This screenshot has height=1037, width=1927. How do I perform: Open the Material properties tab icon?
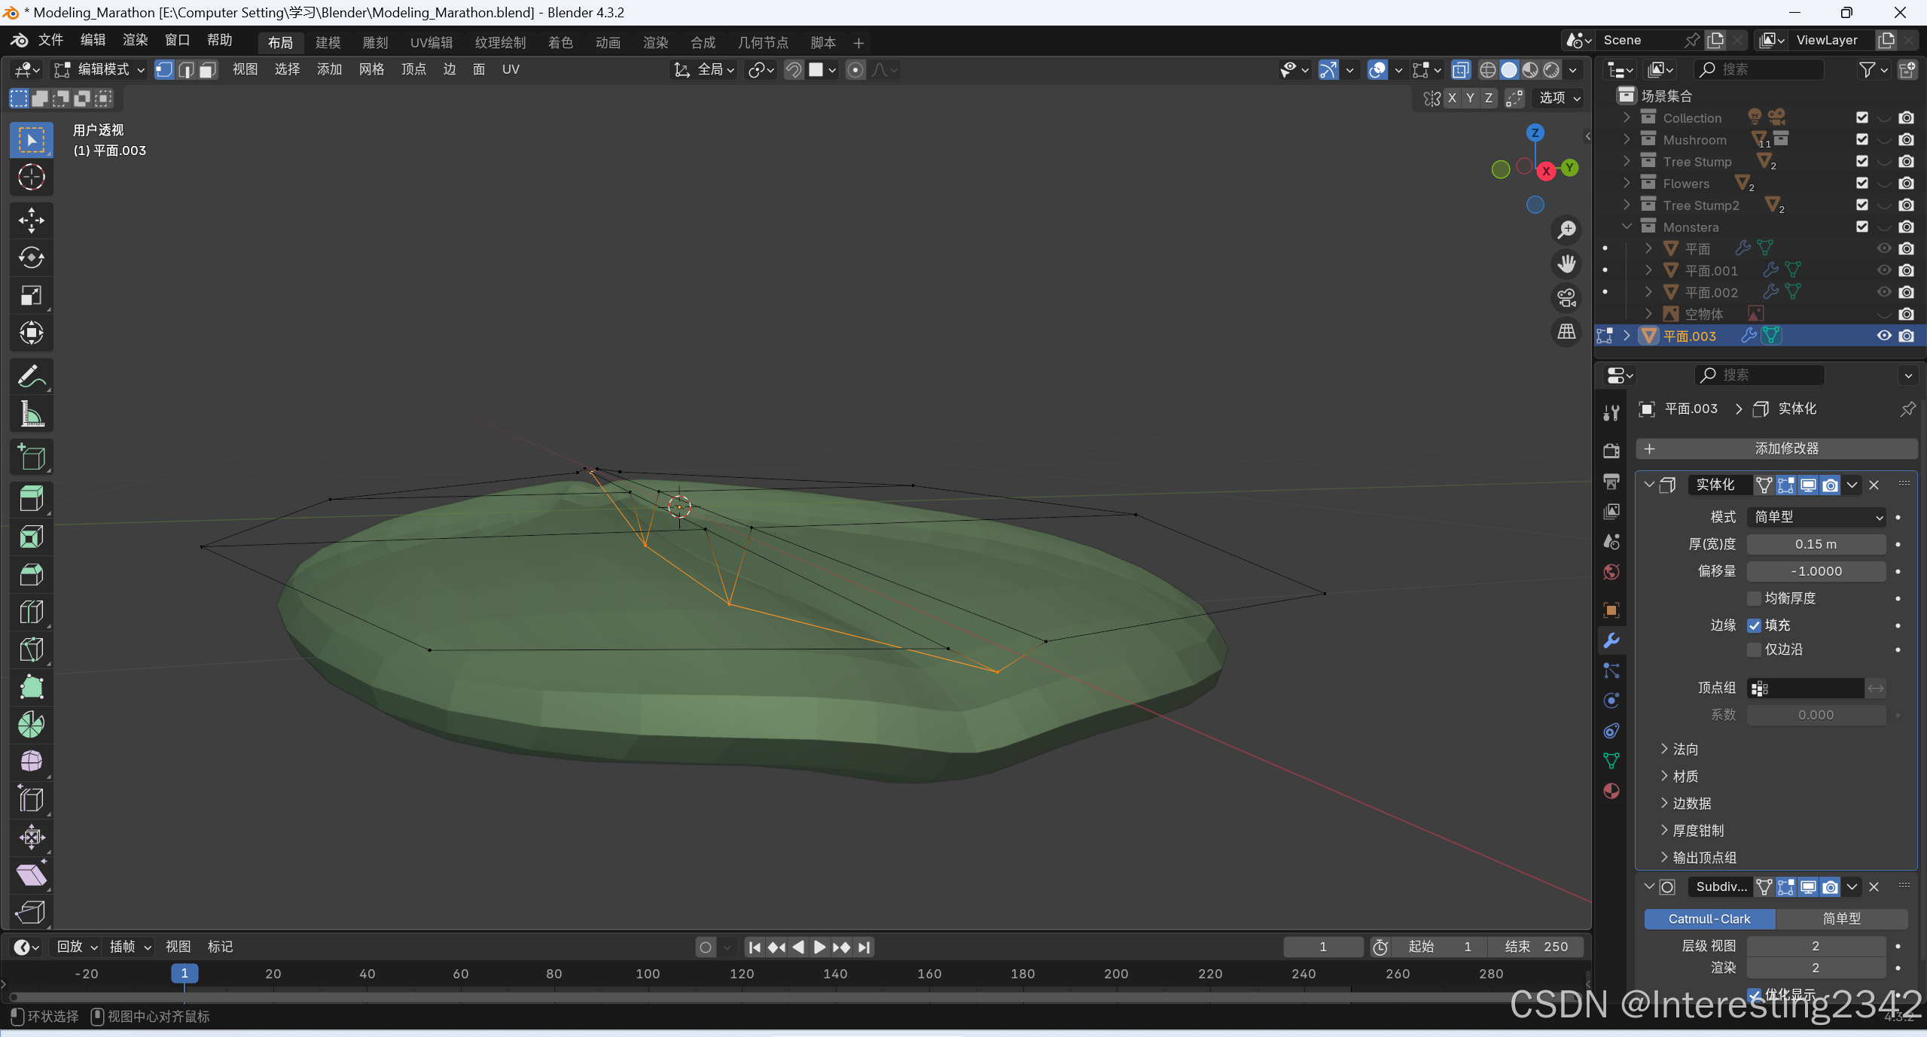[1611, 791]
